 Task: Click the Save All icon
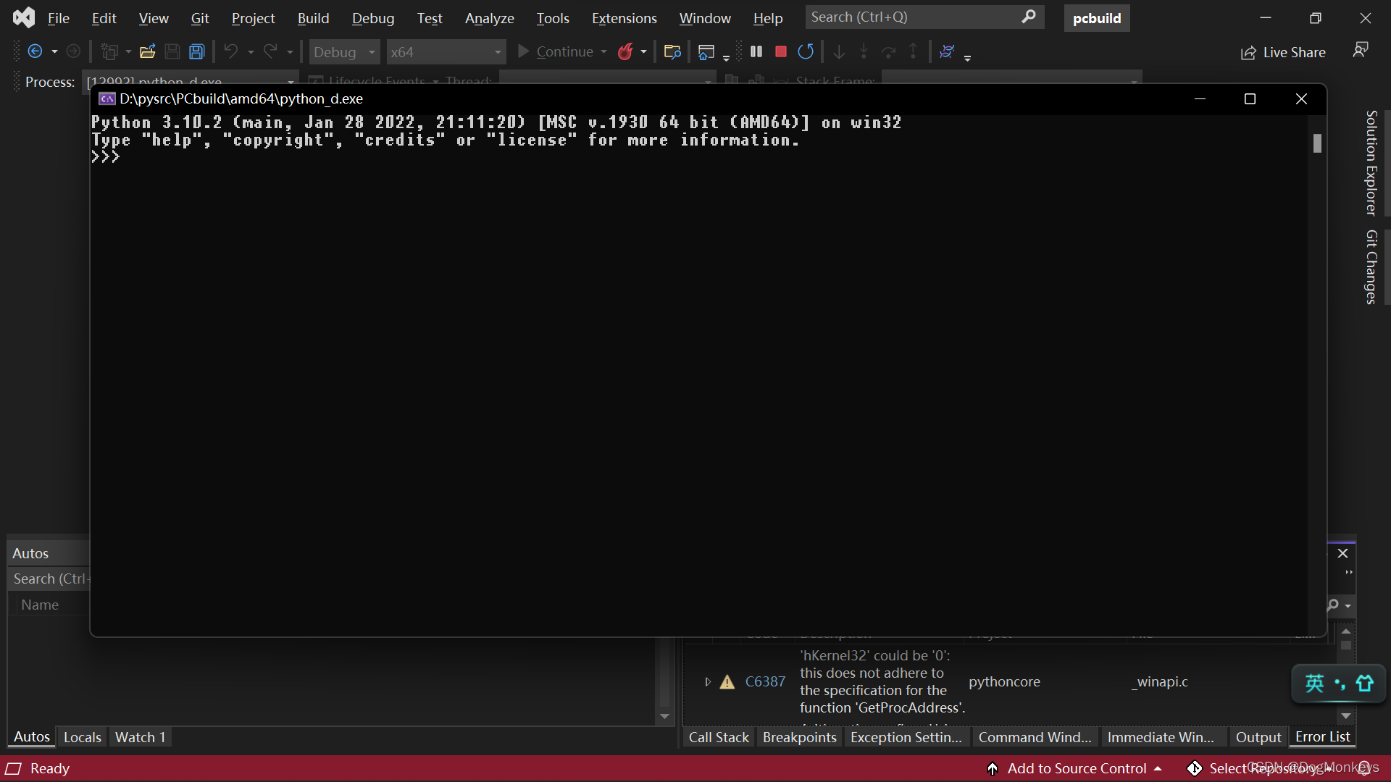[196, 51]
